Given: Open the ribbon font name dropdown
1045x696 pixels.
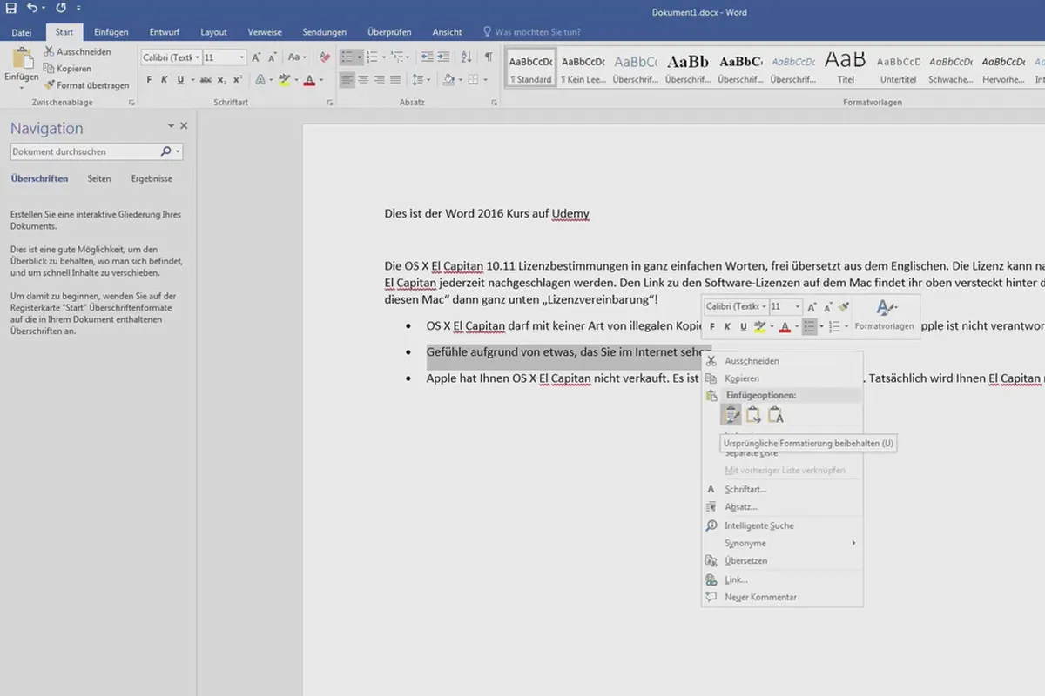Looking at the screenshot, I should (198, 57).
